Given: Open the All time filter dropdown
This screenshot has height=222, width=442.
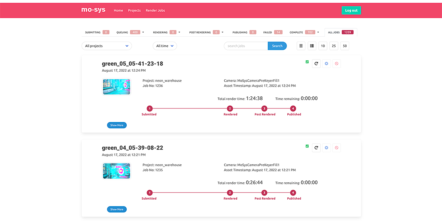Looking at the screenshot, I should (x=165, y=46).
